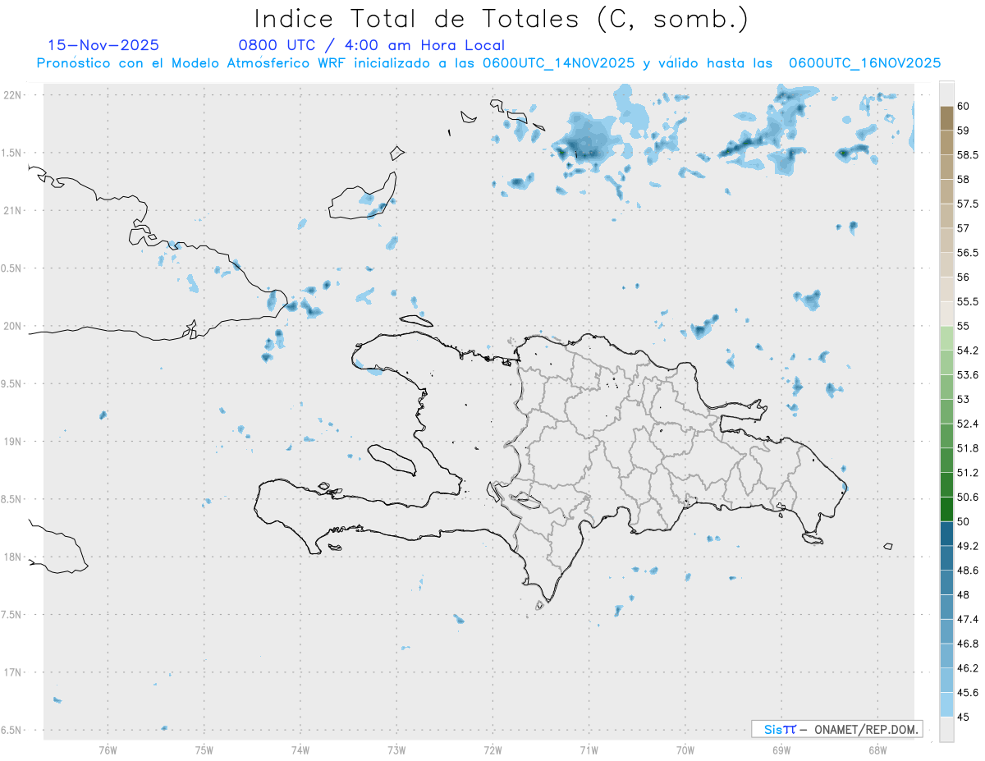The width and height of the screenshot is (985, 761).
Task: Pick the '71W' longitude label
Action: [x=589, y=750]
